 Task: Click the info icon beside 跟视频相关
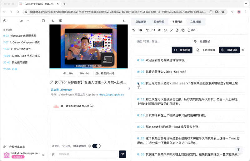tap(89, 146)
